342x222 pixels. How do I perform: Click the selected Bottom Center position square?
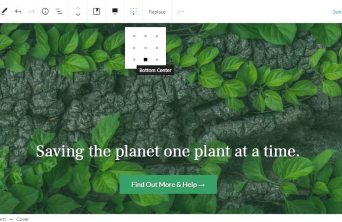[x=145, y=59]
